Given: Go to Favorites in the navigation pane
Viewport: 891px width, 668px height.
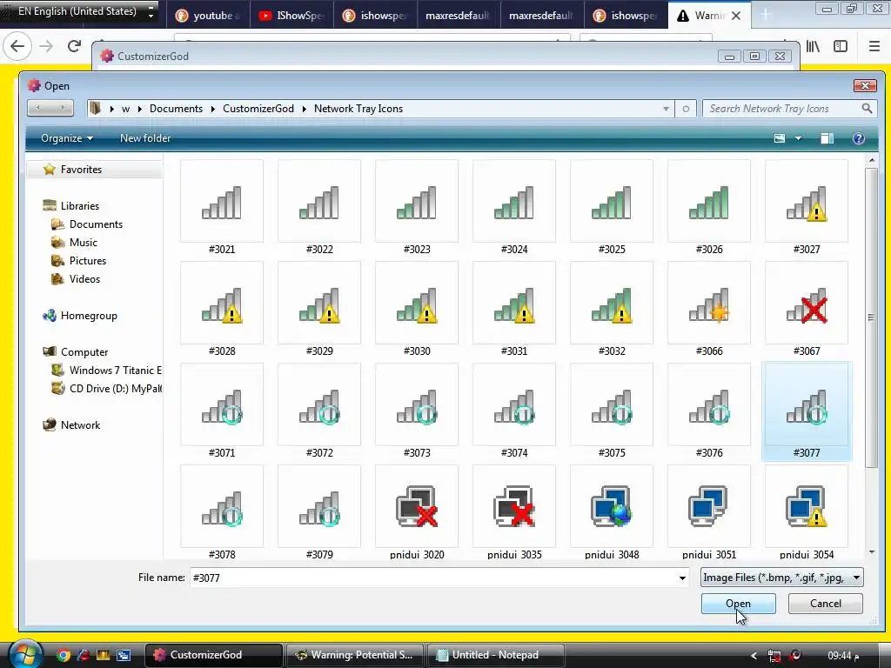Looking at the screenshot, I should tap(81, 170).
